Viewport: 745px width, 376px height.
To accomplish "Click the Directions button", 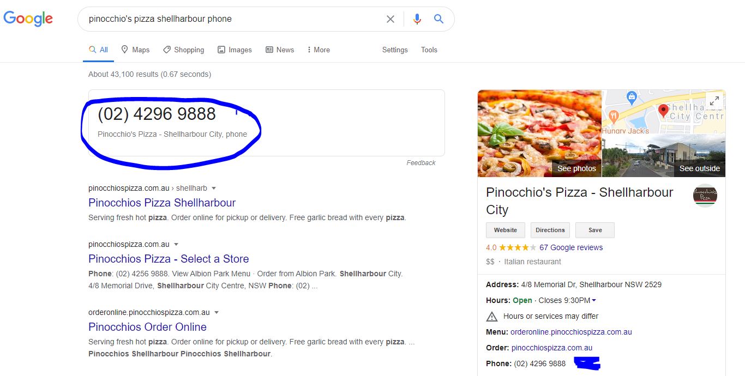I will (x=550, y=230).
